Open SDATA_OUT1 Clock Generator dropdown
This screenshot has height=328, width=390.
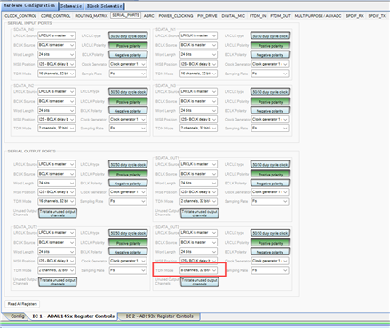point(270,192)
